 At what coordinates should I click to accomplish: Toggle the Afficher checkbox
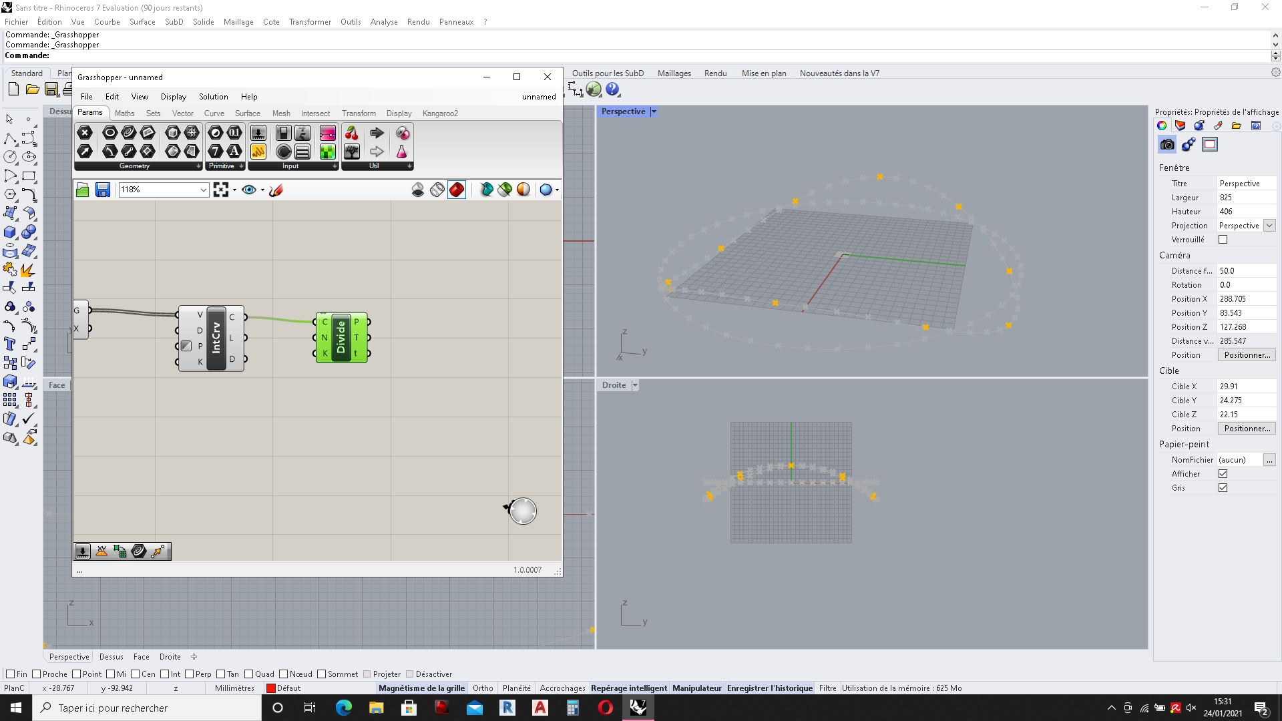click(x=1223, y=474)
